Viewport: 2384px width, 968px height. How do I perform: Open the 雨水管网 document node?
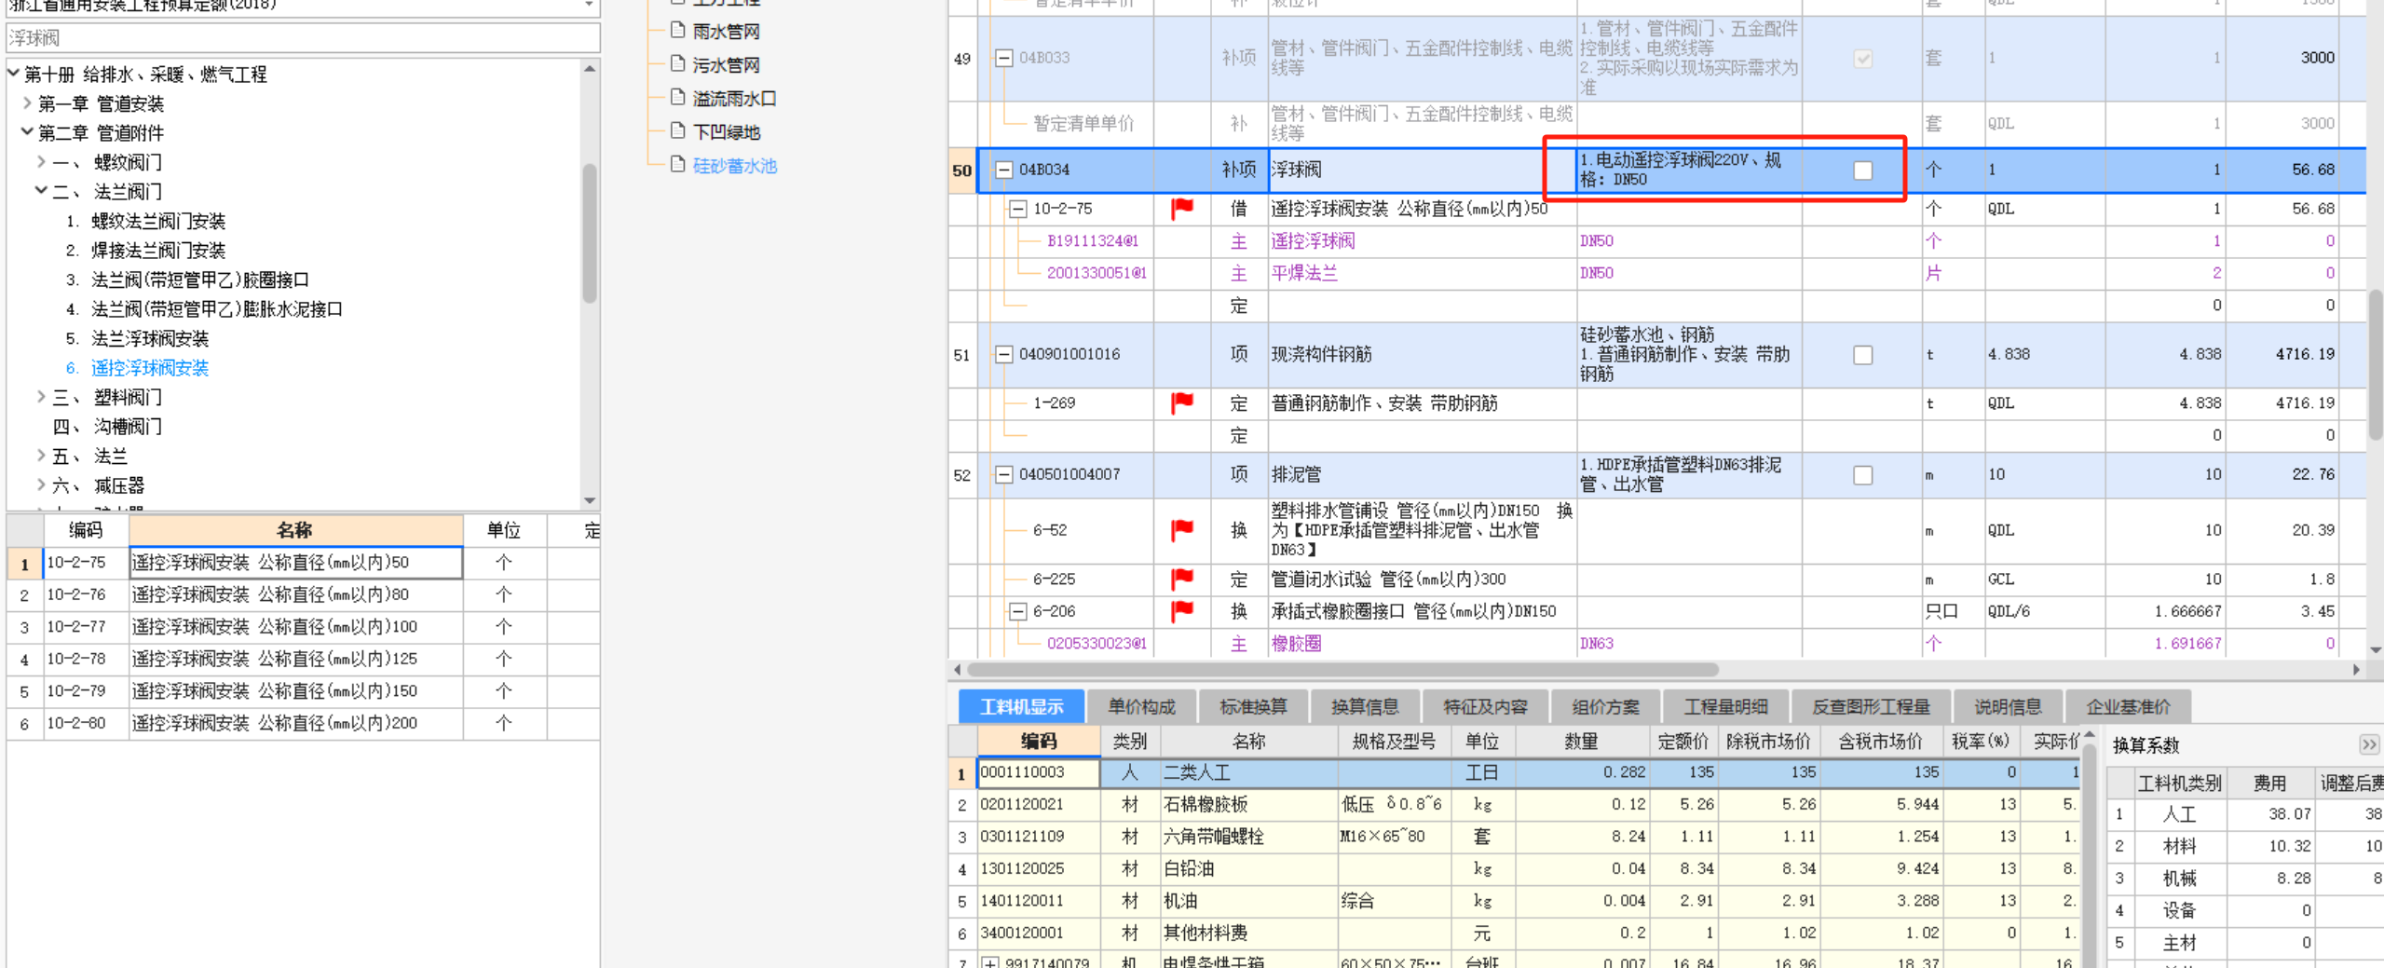(x=725, y=31)
